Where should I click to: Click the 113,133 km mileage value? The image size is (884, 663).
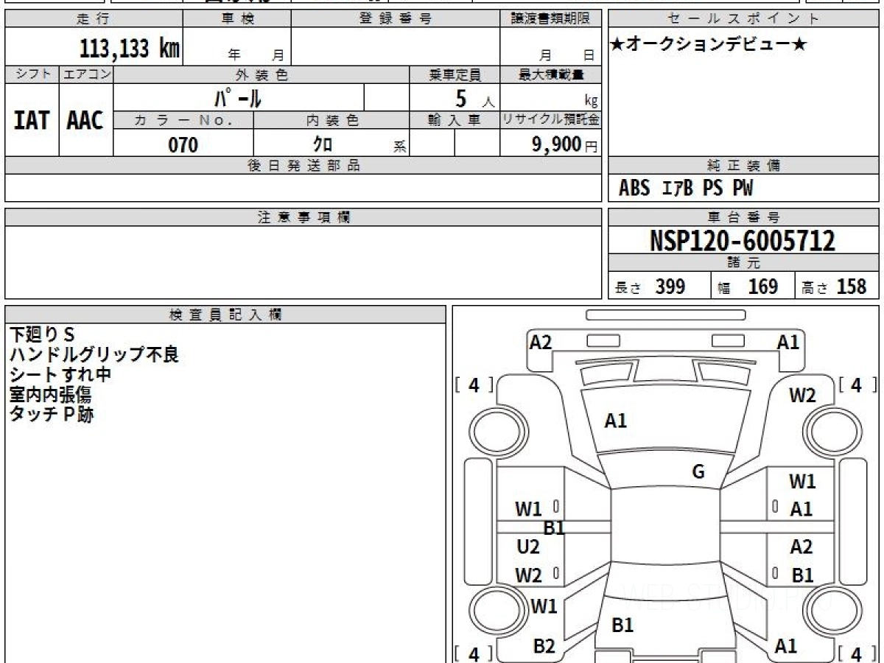(x=130, y=48)
